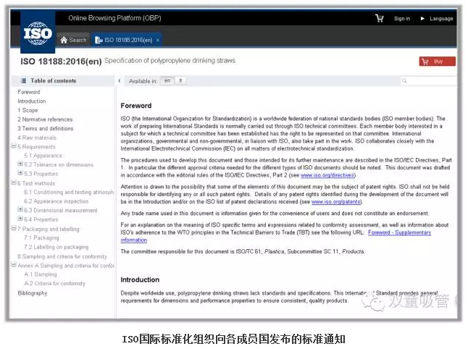Image resolution: width=468 pixels, height=349 pixels.
Task: Click Sign in
Action: click(402, 18)
